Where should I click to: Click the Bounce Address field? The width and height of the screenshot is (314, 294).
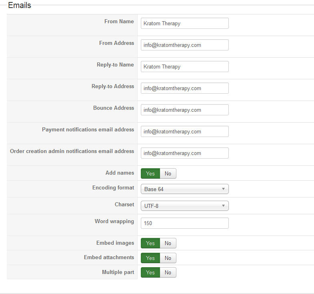point(184,110)
